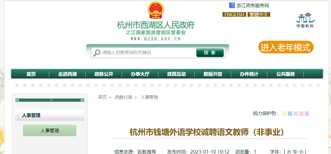Open the 首页 nav menu
The height and width of the screenshot is (154, 331).
[x=31, y=74]
